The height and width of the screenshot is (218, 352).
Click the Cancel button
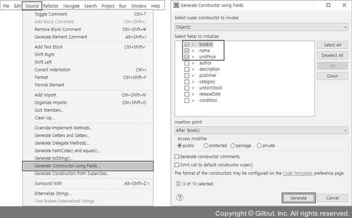pyautogui.click(x=332, y=198)
